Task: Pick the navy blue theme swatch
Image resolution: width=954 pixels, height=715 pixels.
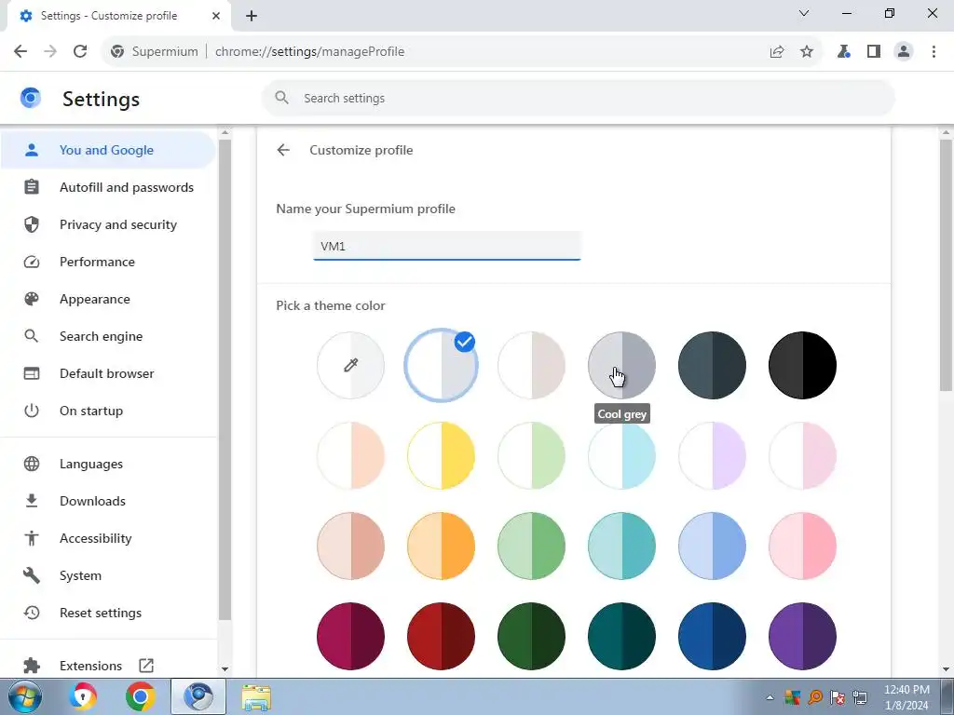Action: pyautogui.click(x=712, y=636)
